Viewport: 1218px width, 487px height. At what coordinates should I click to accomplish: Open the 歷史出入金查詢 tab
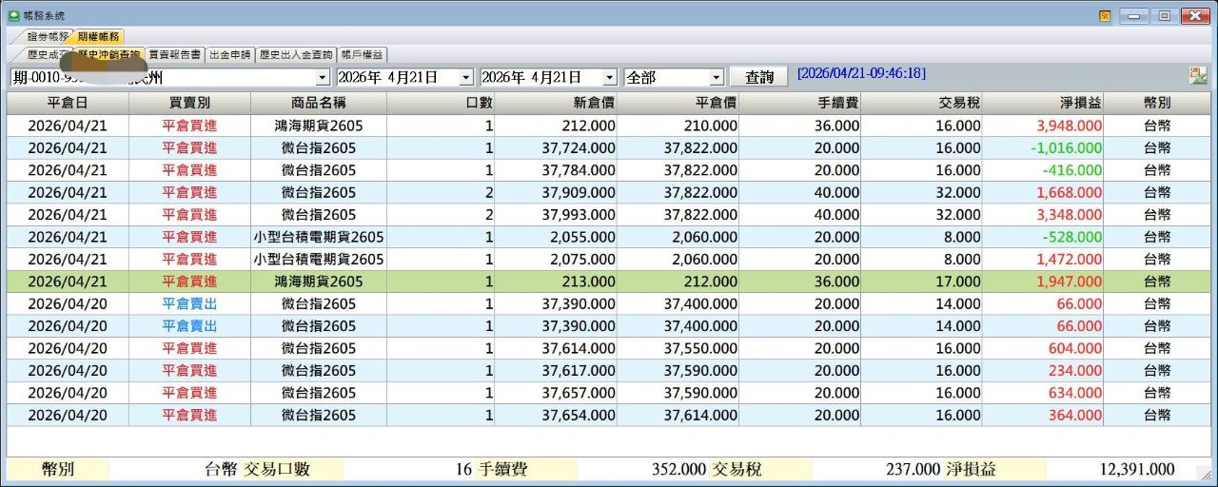tap(296, 55)
